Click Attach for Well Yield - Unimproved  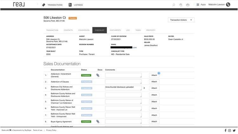[154, 115]
